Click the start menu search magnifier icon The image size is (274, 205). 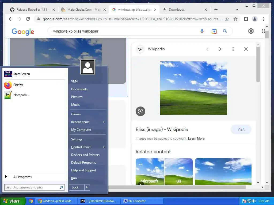[61, 187]
